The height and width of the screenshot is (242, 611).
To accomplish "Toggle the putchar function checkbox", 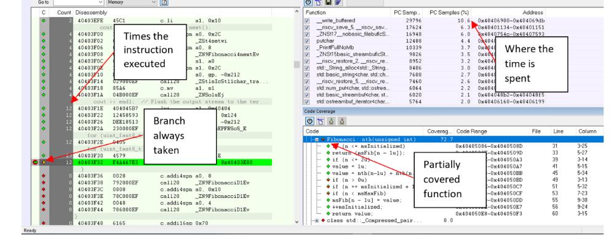I will coord(308,41).
